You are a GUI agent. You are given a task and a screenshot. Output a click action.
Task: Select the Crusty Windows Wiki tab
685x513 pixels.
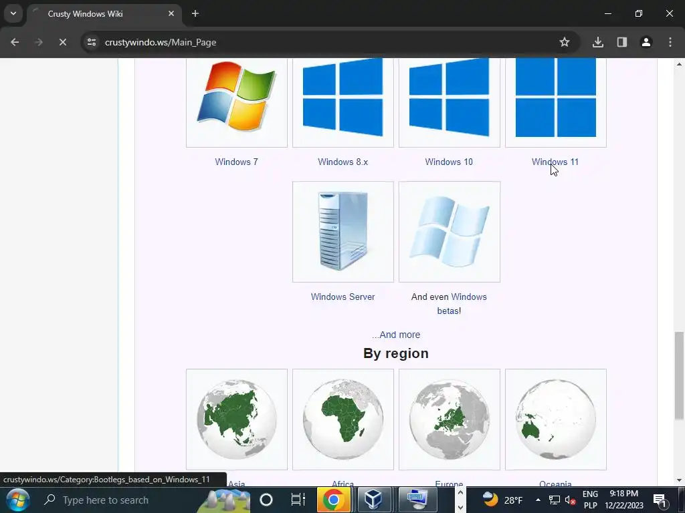104,14
